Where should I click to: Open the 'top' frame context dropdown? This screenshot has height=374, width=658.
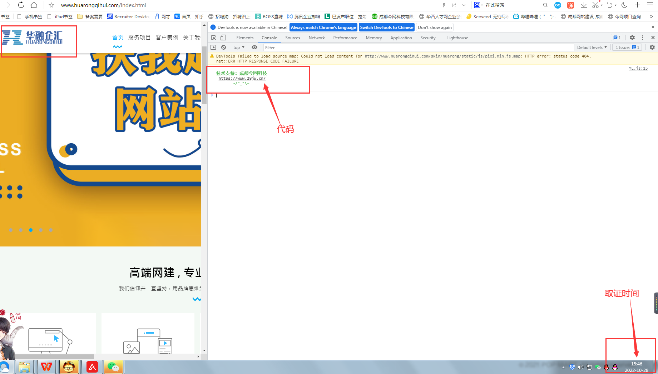coord(238,47)
